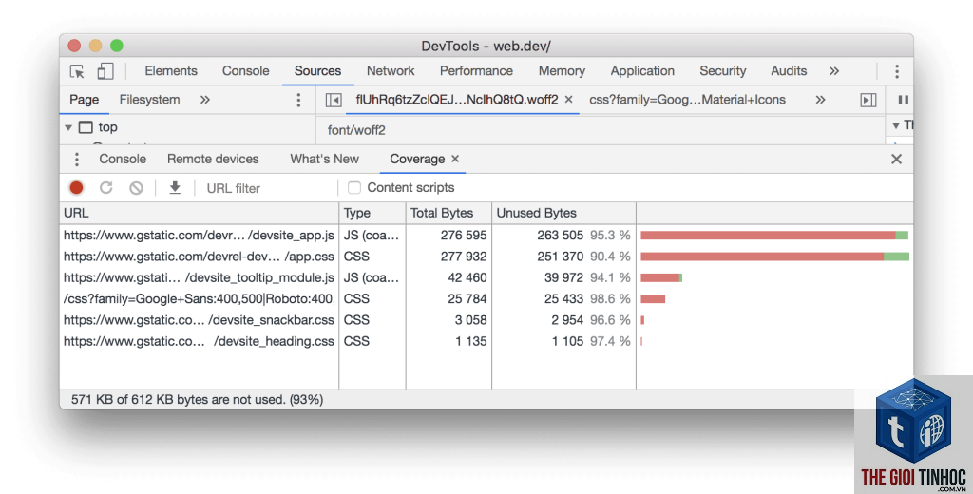Go to the Security panel
The image size is (973, 494).
point(723,71)
